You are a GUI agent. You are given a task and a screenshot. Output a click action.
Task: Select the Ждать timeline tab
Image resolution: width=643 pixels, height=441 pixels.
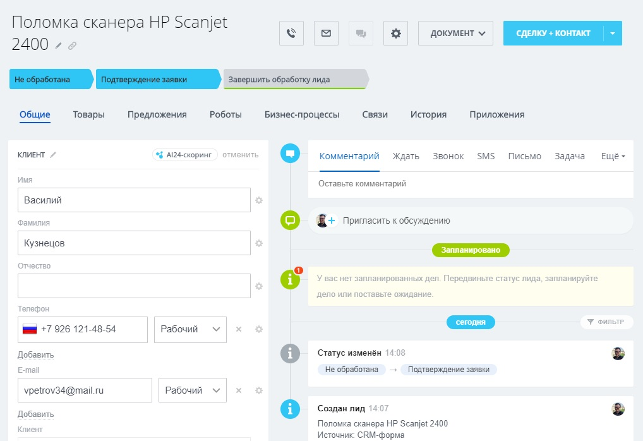(406, 156)
